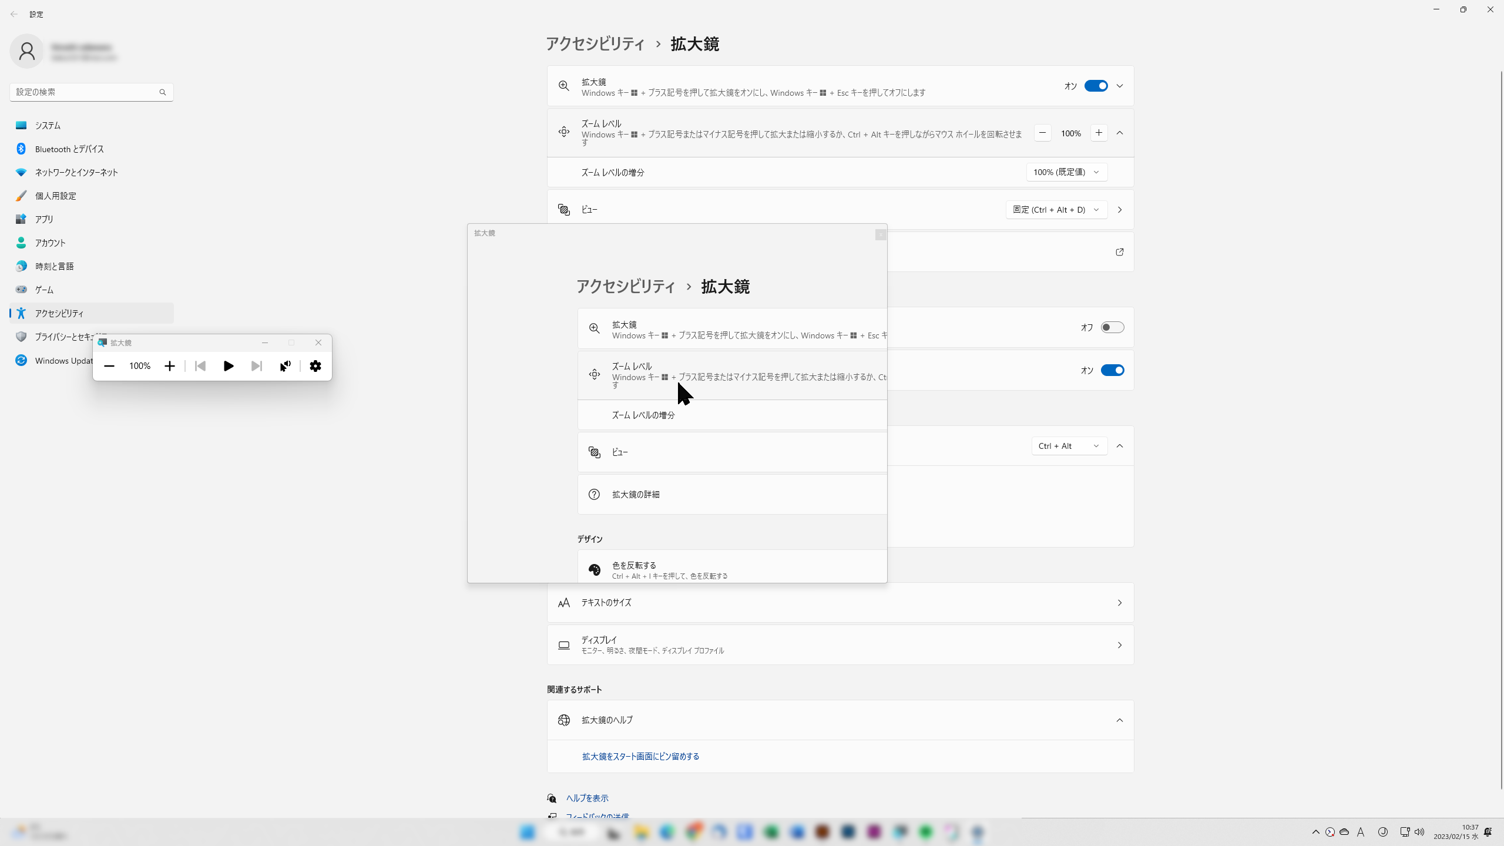Click the ヘルプを表示 link

coord(587,798)
